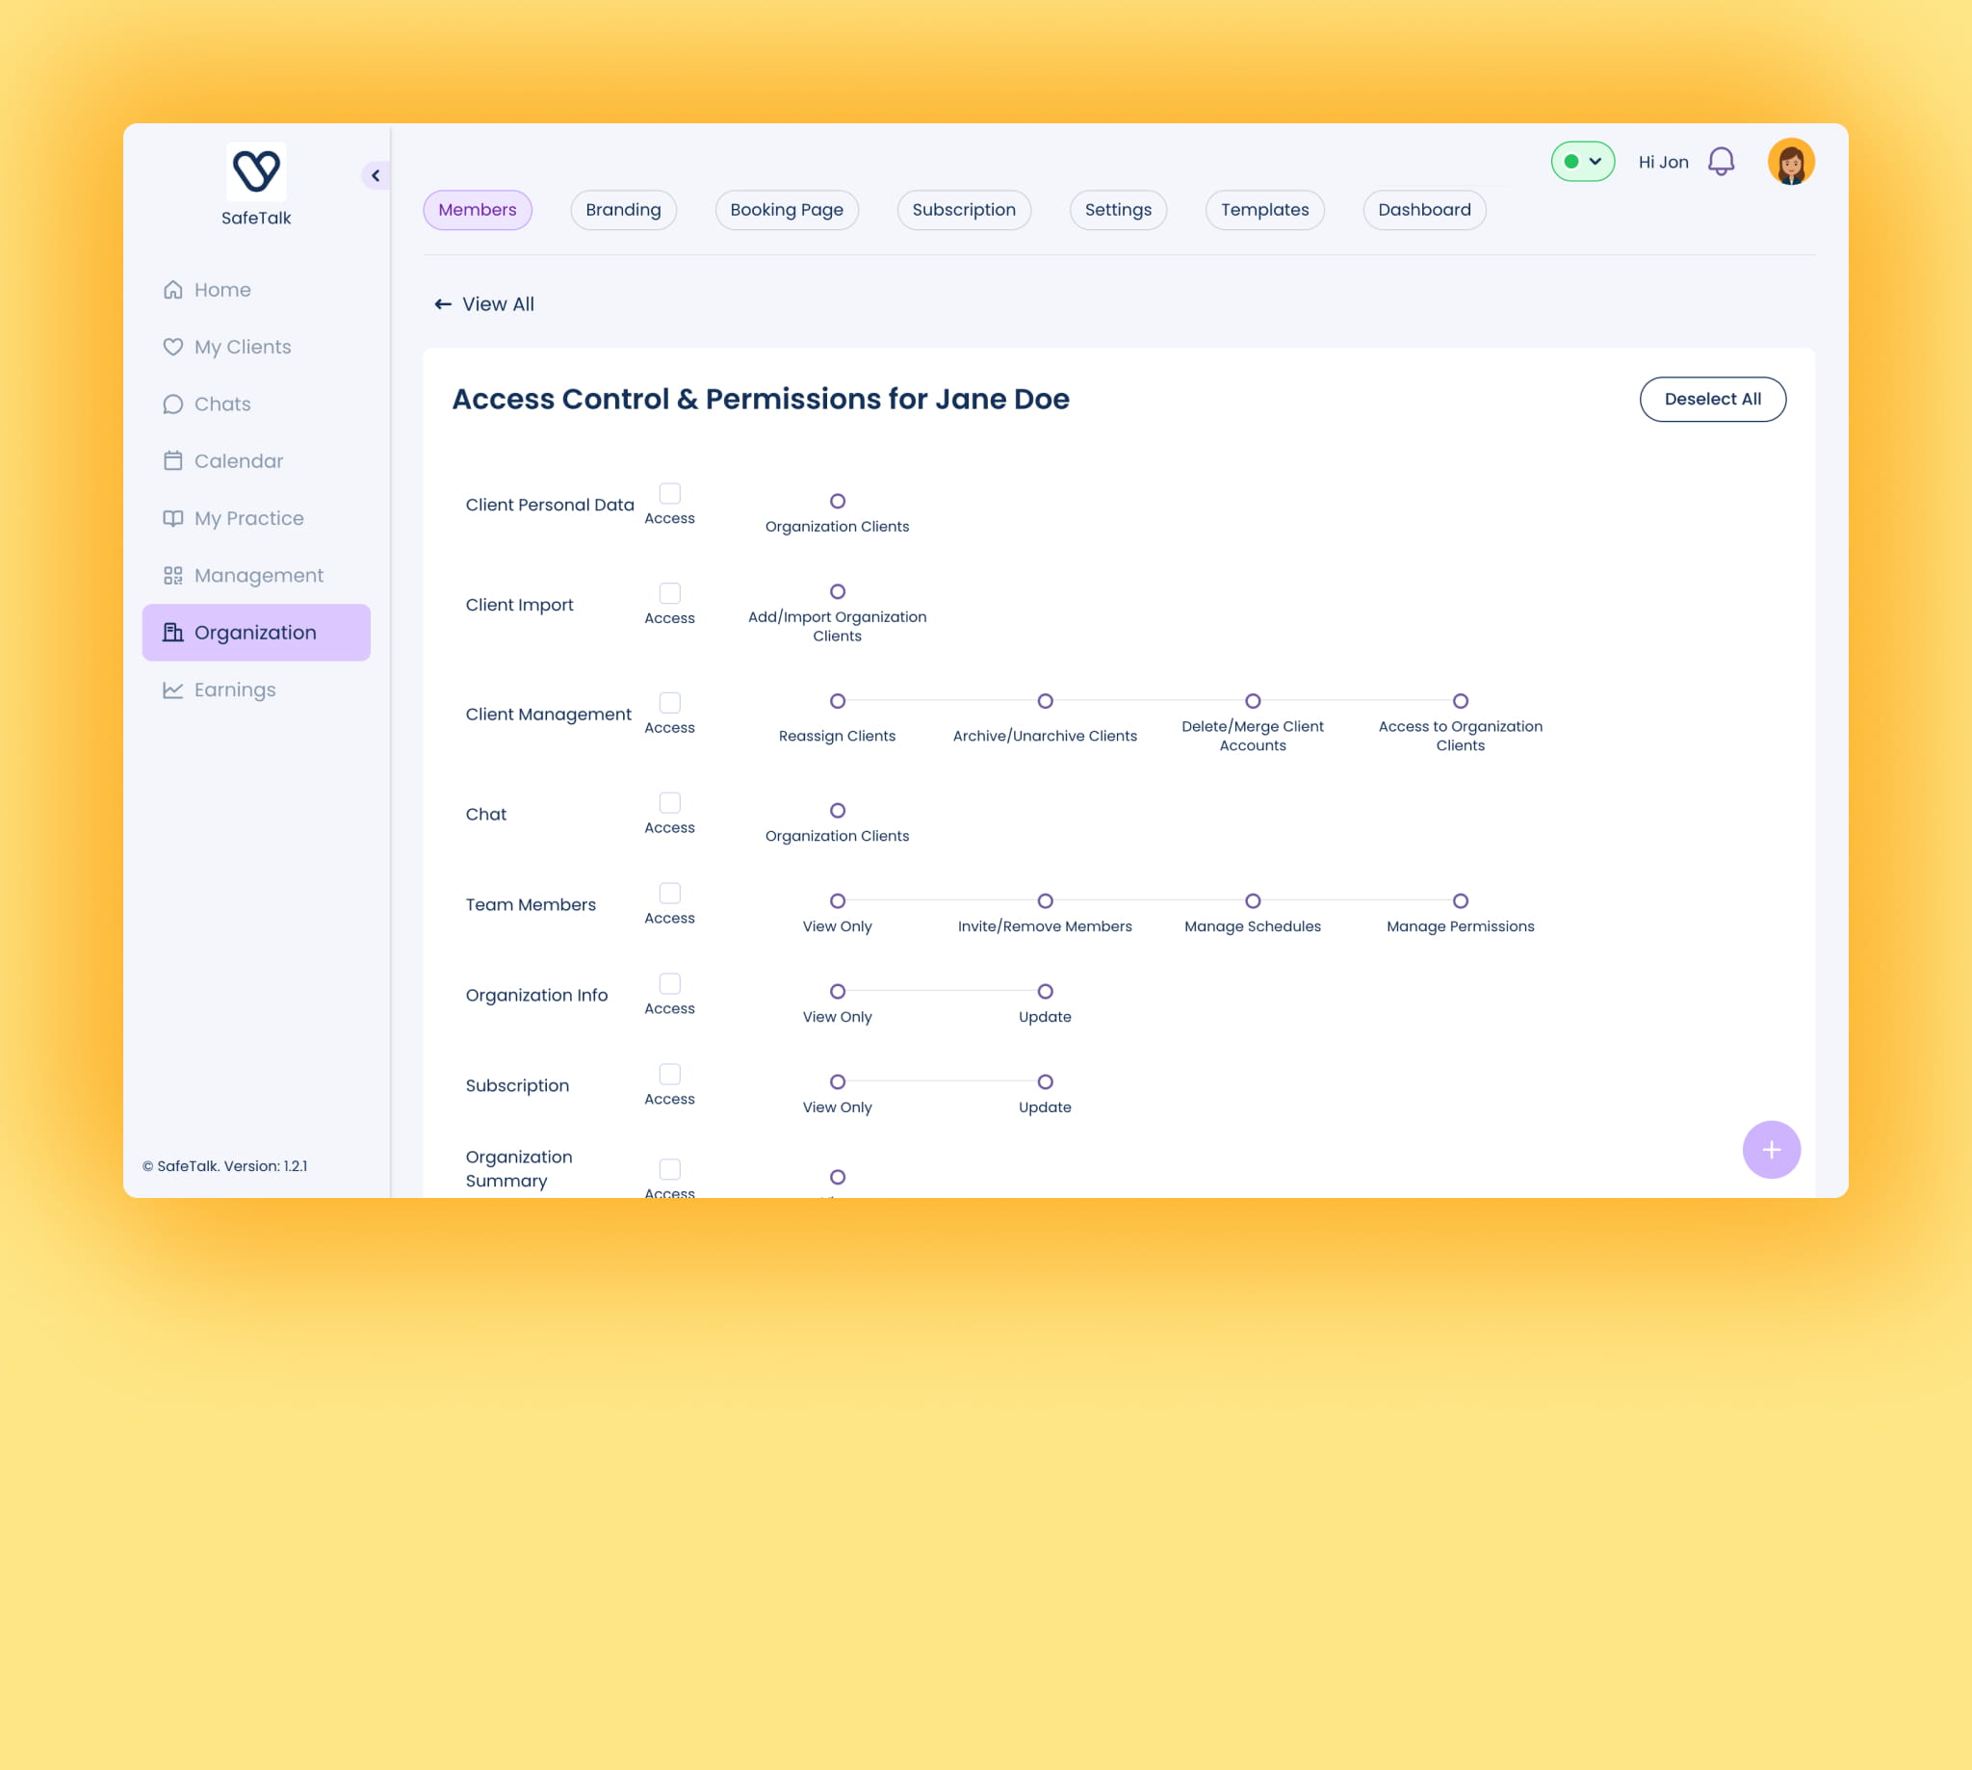Select My Clients from the sidebar

pyautogui.click(x=242, y=347)
